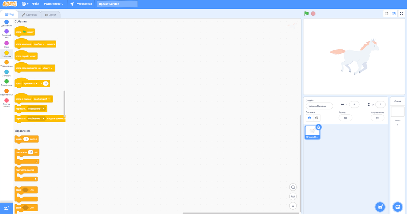This screenshot has height=214, width=407.
Task: Click the sprite x coordinate field
Action: [354, 105]
